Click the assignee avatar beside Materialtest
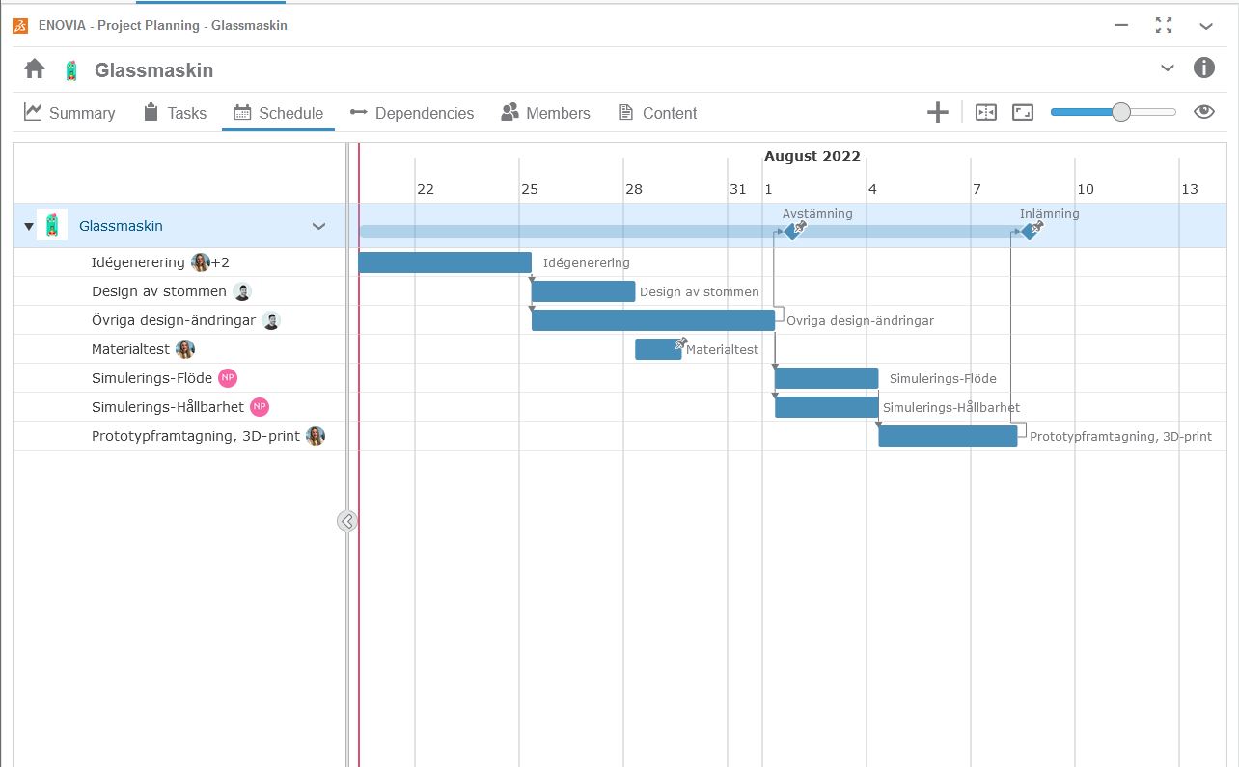Viewport: 1239px width, 767px height. 184,349
